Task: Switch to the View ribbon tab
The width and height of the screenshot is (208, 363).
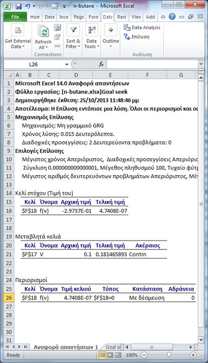Action: [136, 17]
